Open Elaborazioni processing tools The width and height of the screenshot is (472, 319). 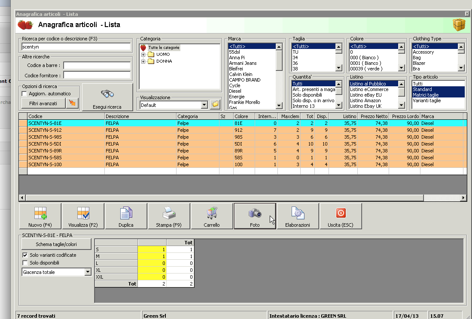click(298, 216)
